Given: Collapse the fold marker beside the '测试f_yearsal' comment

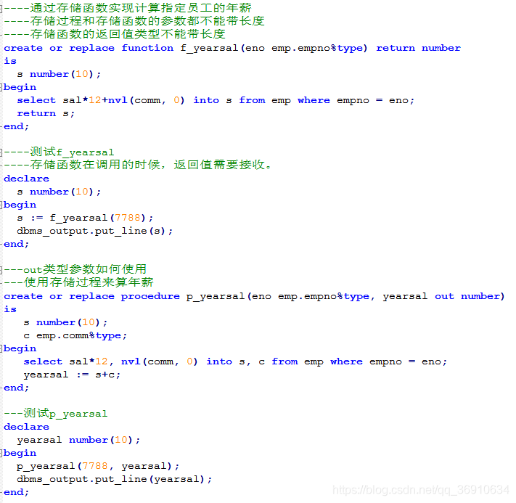Looking at the screenshot, I should pos(1,152).
